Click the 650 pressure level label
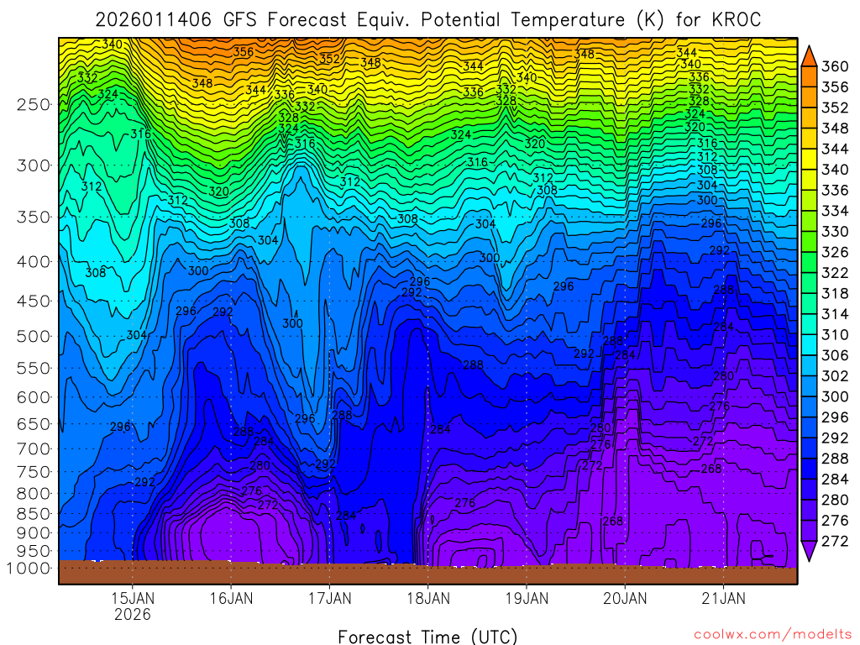The width and height of the screenshot is (860, 645). pos(34,424)
